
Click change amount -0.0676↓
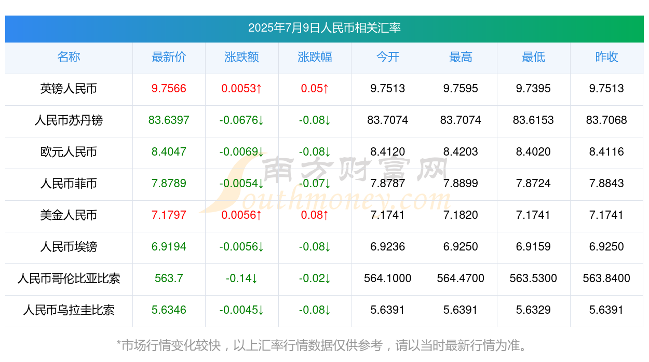point(242,120)
